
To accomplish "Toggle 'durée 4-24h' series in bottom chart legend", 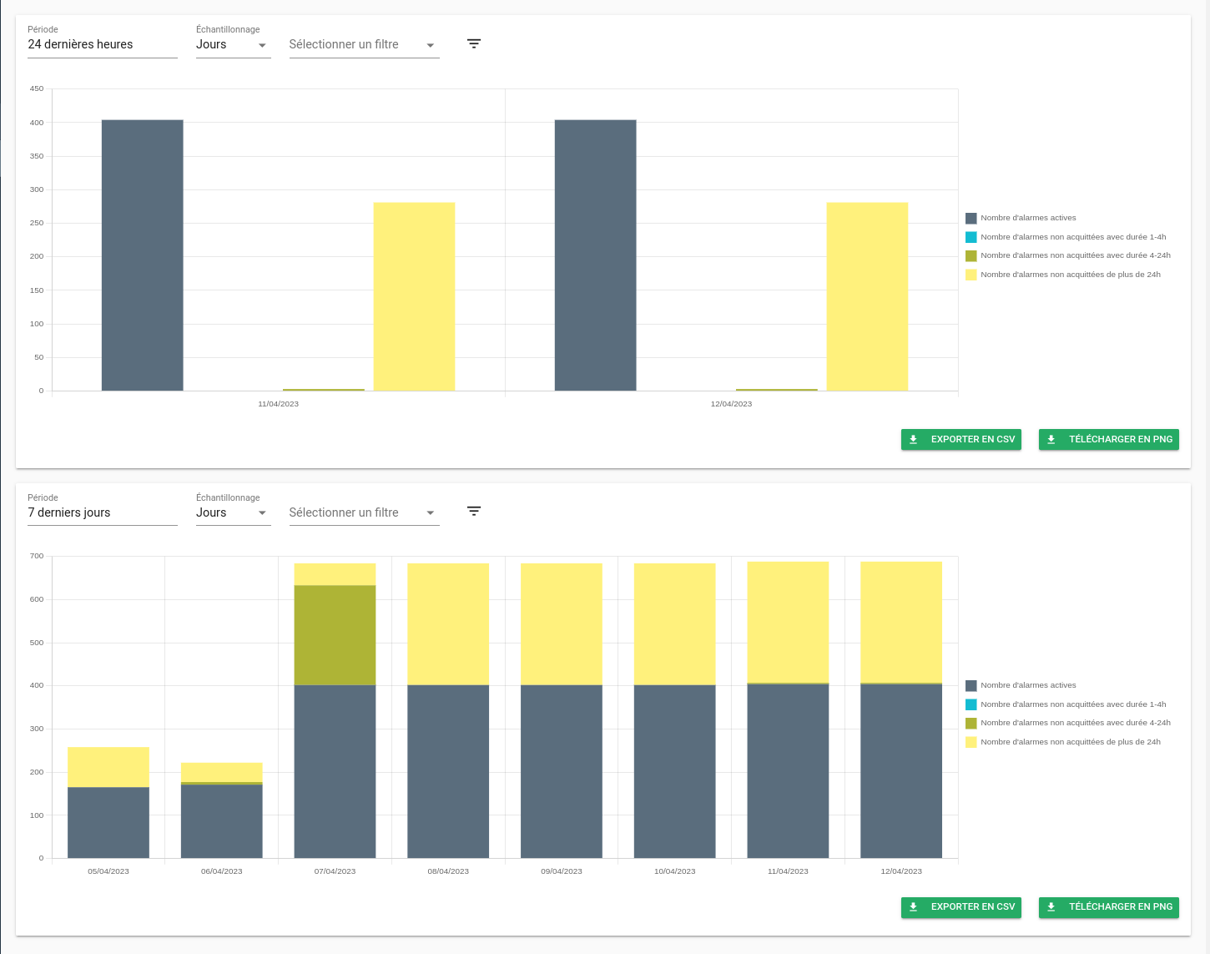I will pyautogui.click(x=1075, y=723).
